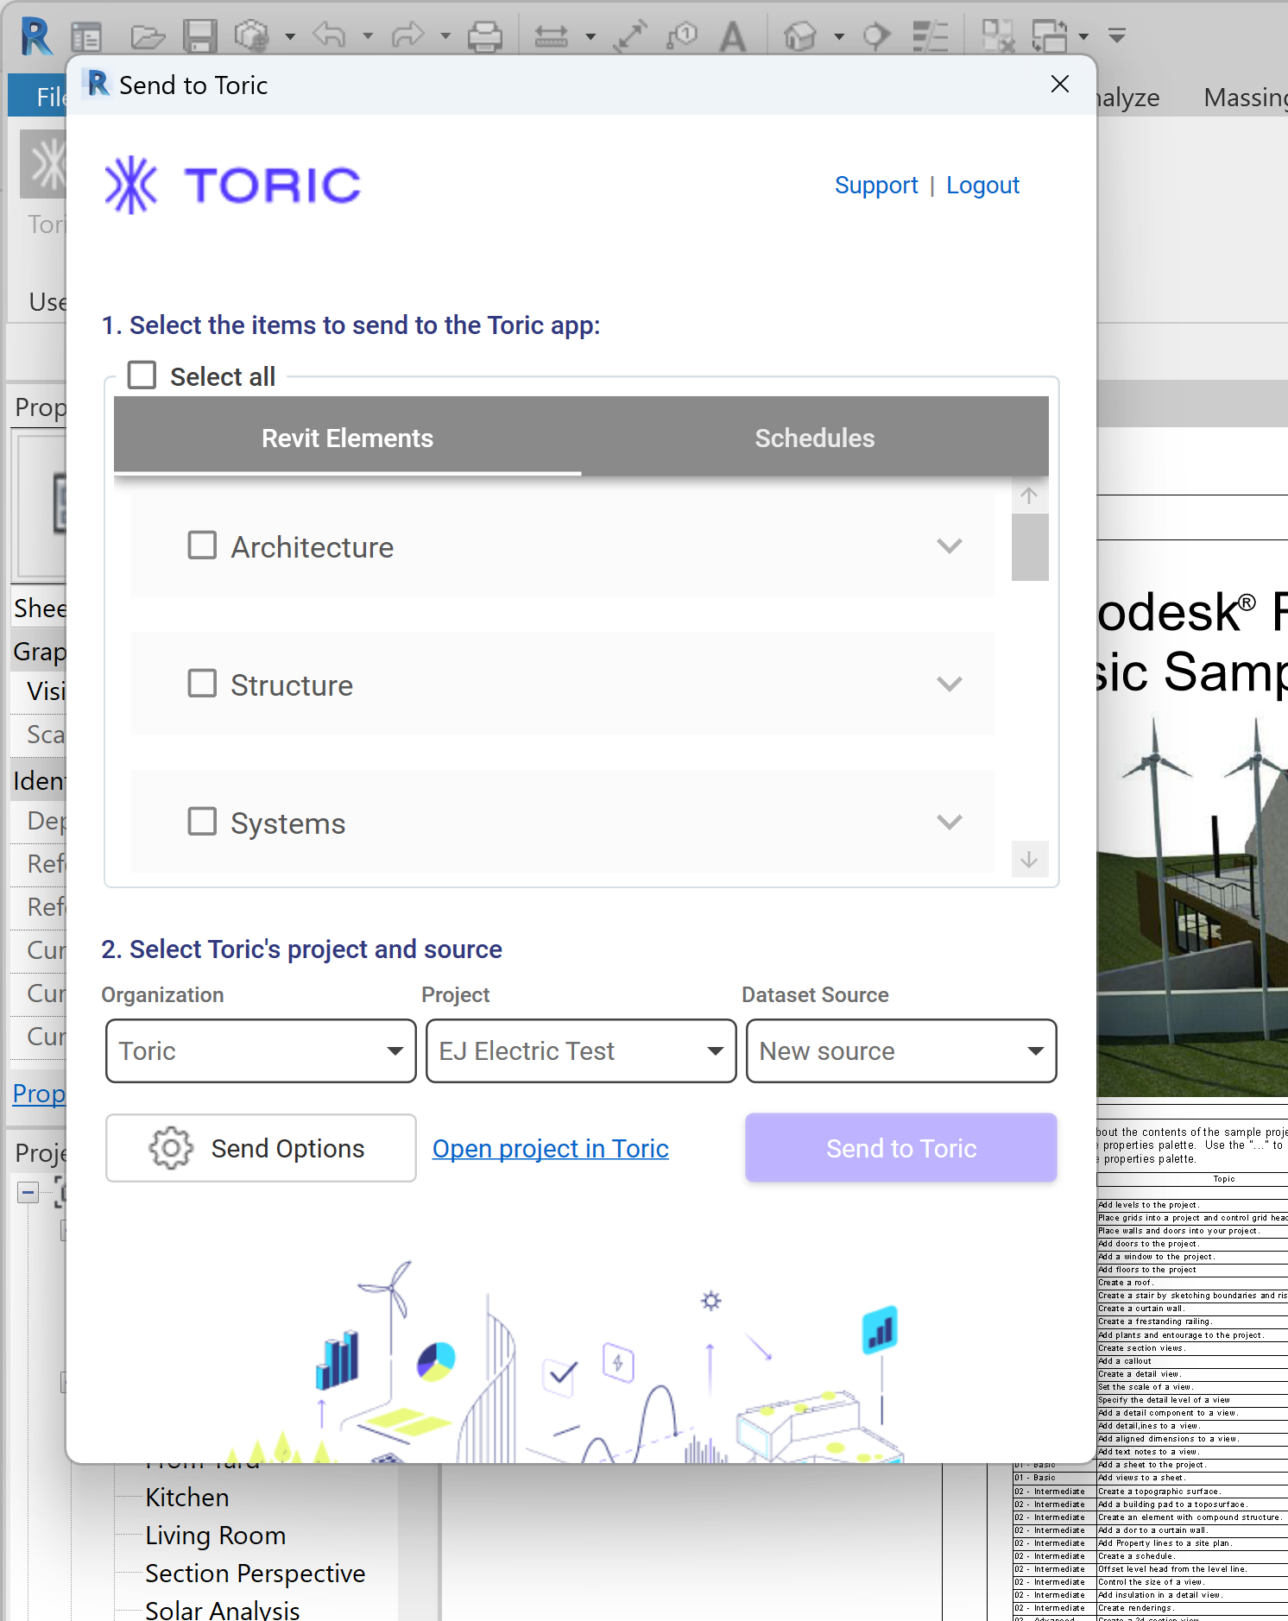
Task: Select the Text tool letter A icon
Action: tap(733, 36)
